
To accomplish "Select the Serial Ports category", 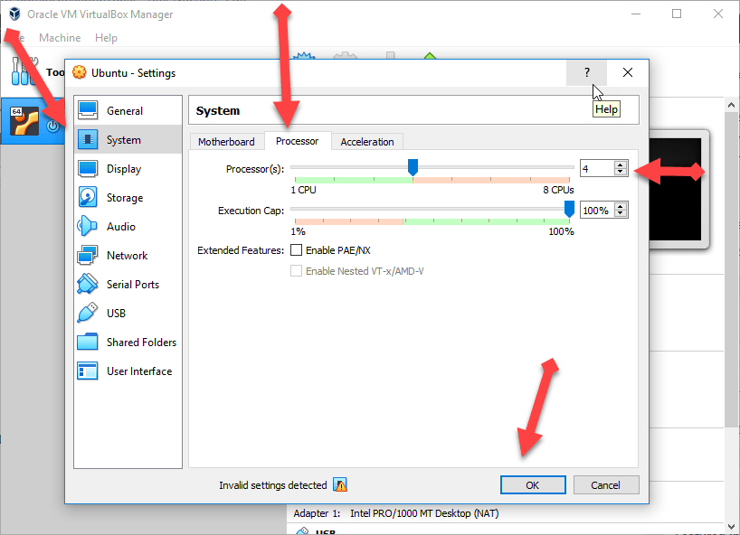I will coord(132,285).
